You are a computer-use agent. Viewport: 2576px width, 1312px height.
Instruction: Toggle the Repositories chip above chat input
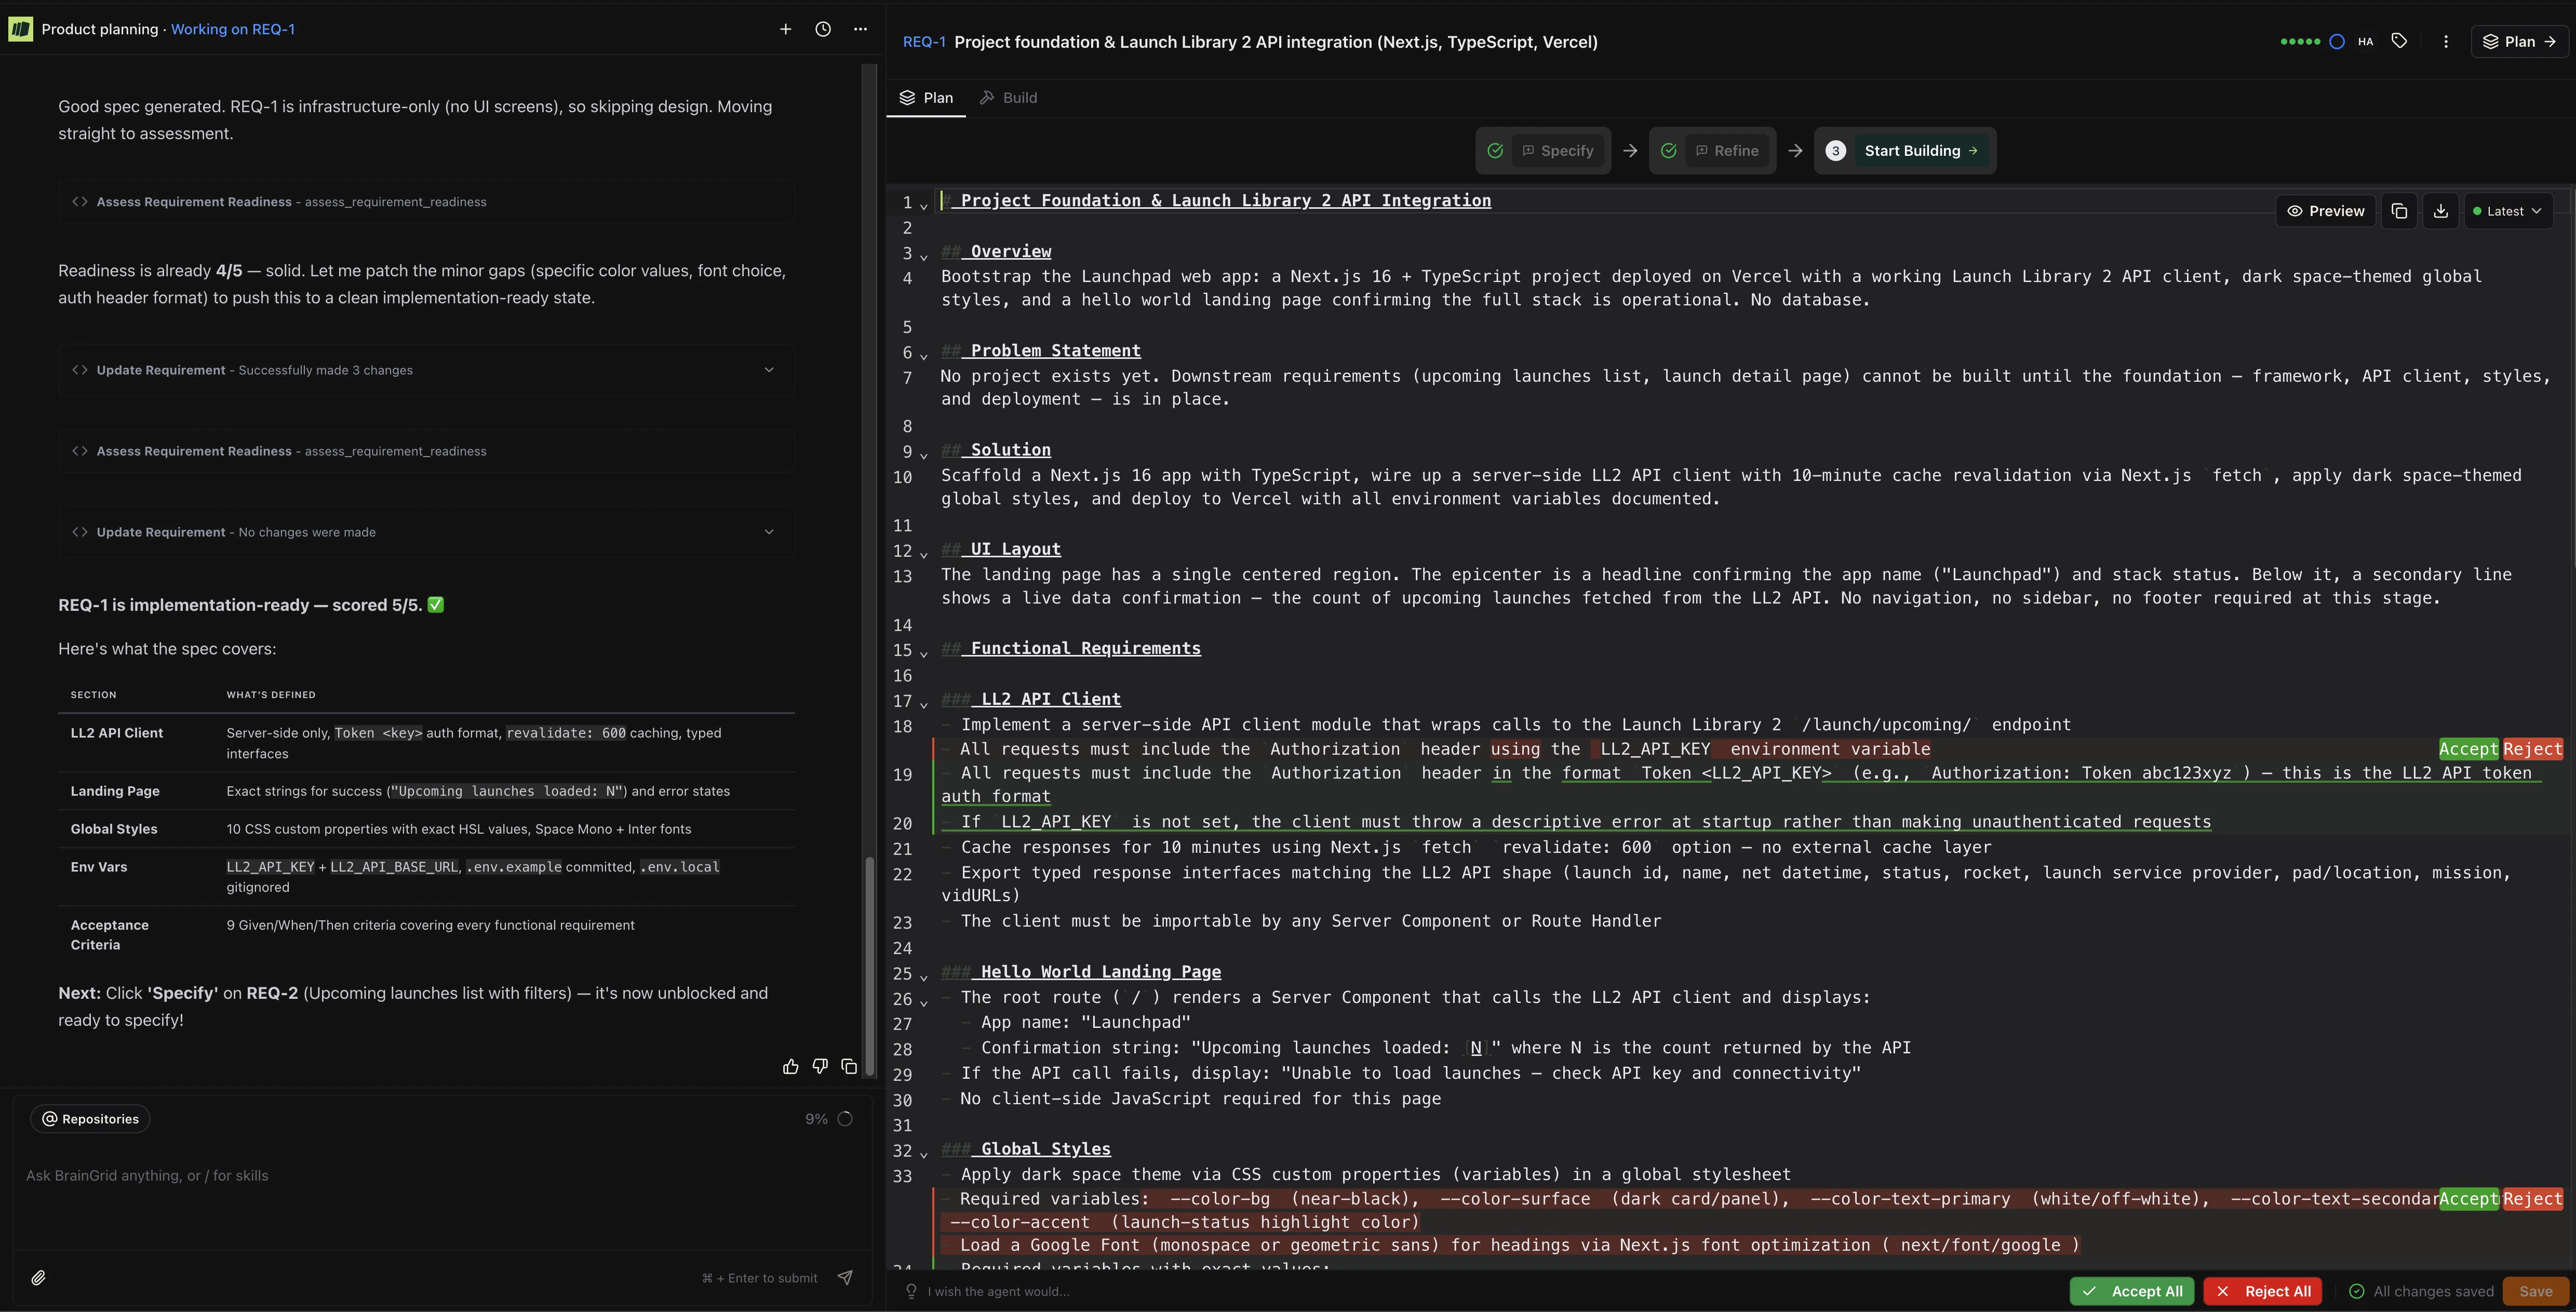click(90, 1118)
